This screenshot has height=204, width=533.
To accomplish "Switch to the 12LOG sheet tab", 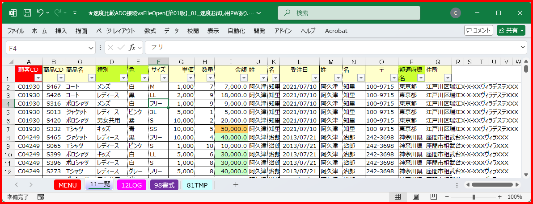I will (x=132, y=185).
